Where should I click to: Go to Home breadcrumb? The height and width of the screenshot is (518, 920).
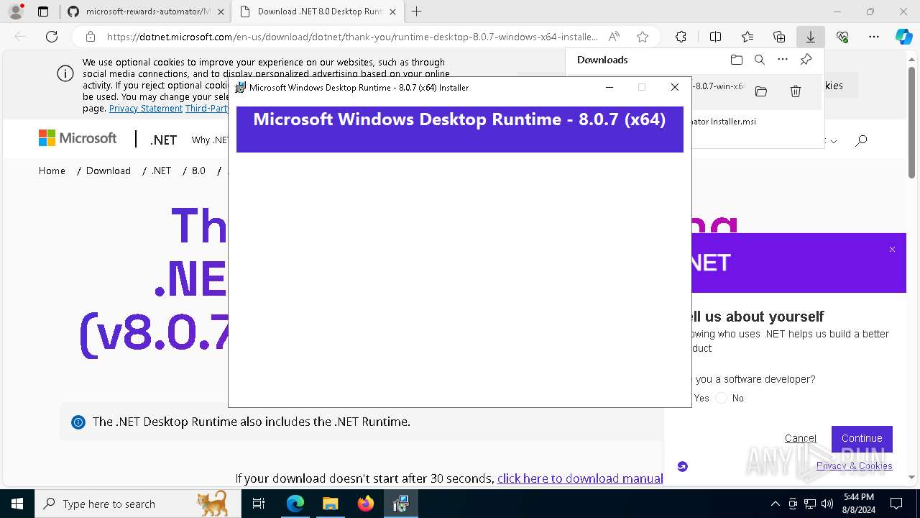52,171
